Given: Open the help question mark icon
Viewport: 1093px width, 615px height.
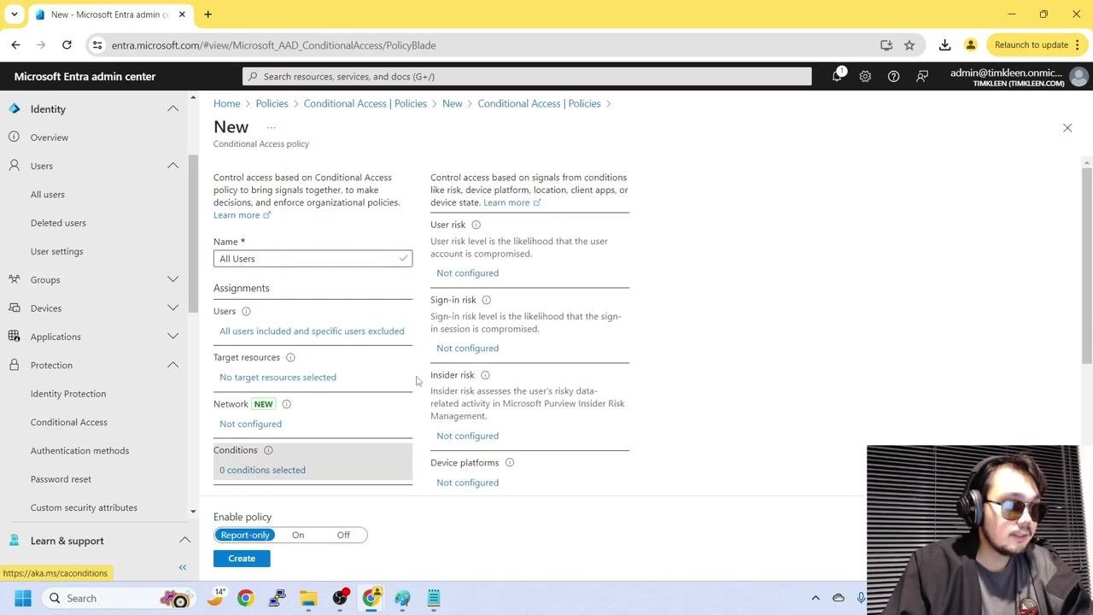Looking at the screenshot, I should point(893,76).
